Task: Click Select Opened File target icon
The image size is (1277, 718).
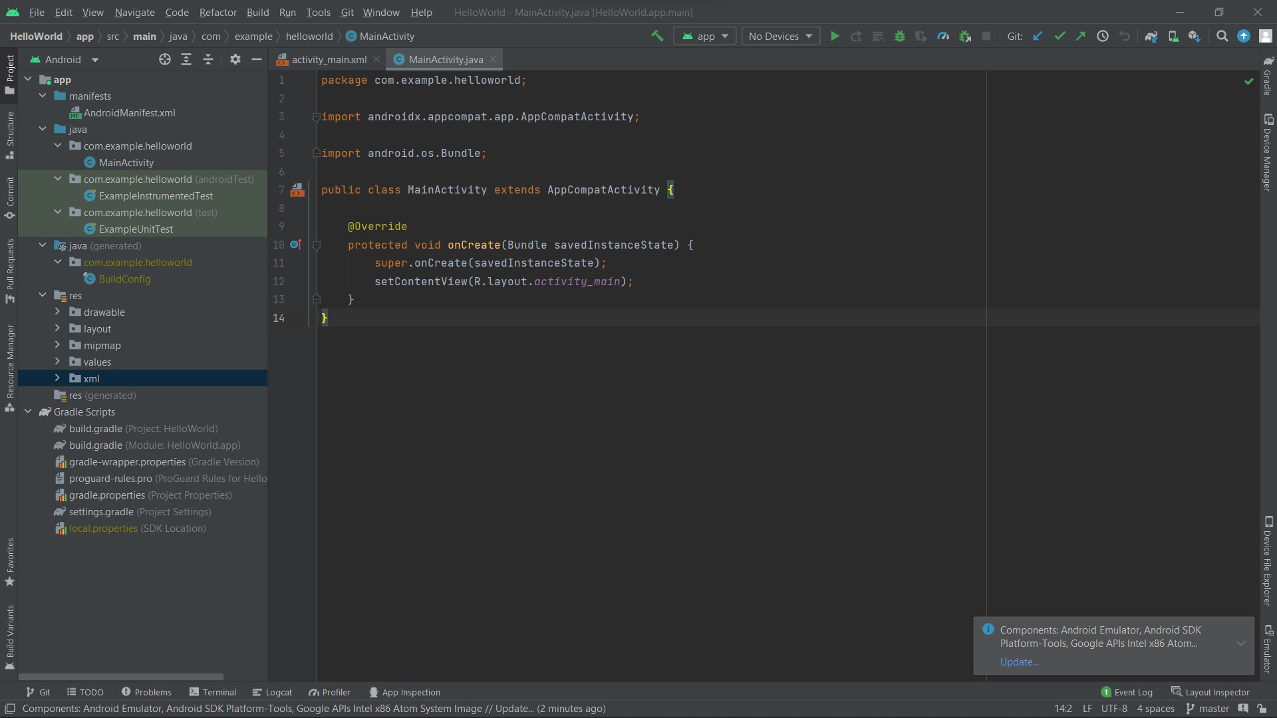Action: pos(165,60)
